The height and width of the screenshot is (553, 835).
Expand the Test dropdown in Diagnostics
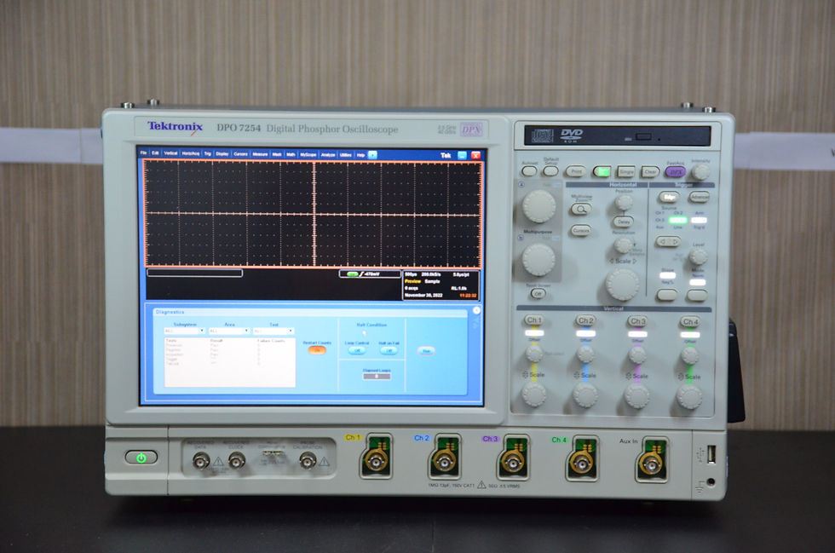click(x=274, y=331)
